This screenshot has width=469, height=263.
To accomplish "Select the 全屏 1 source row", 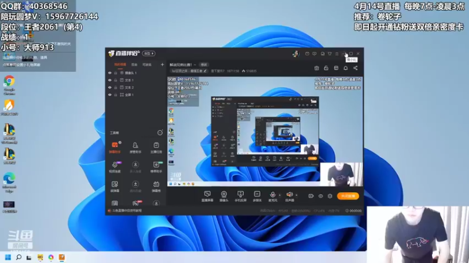I will [136, 95].
